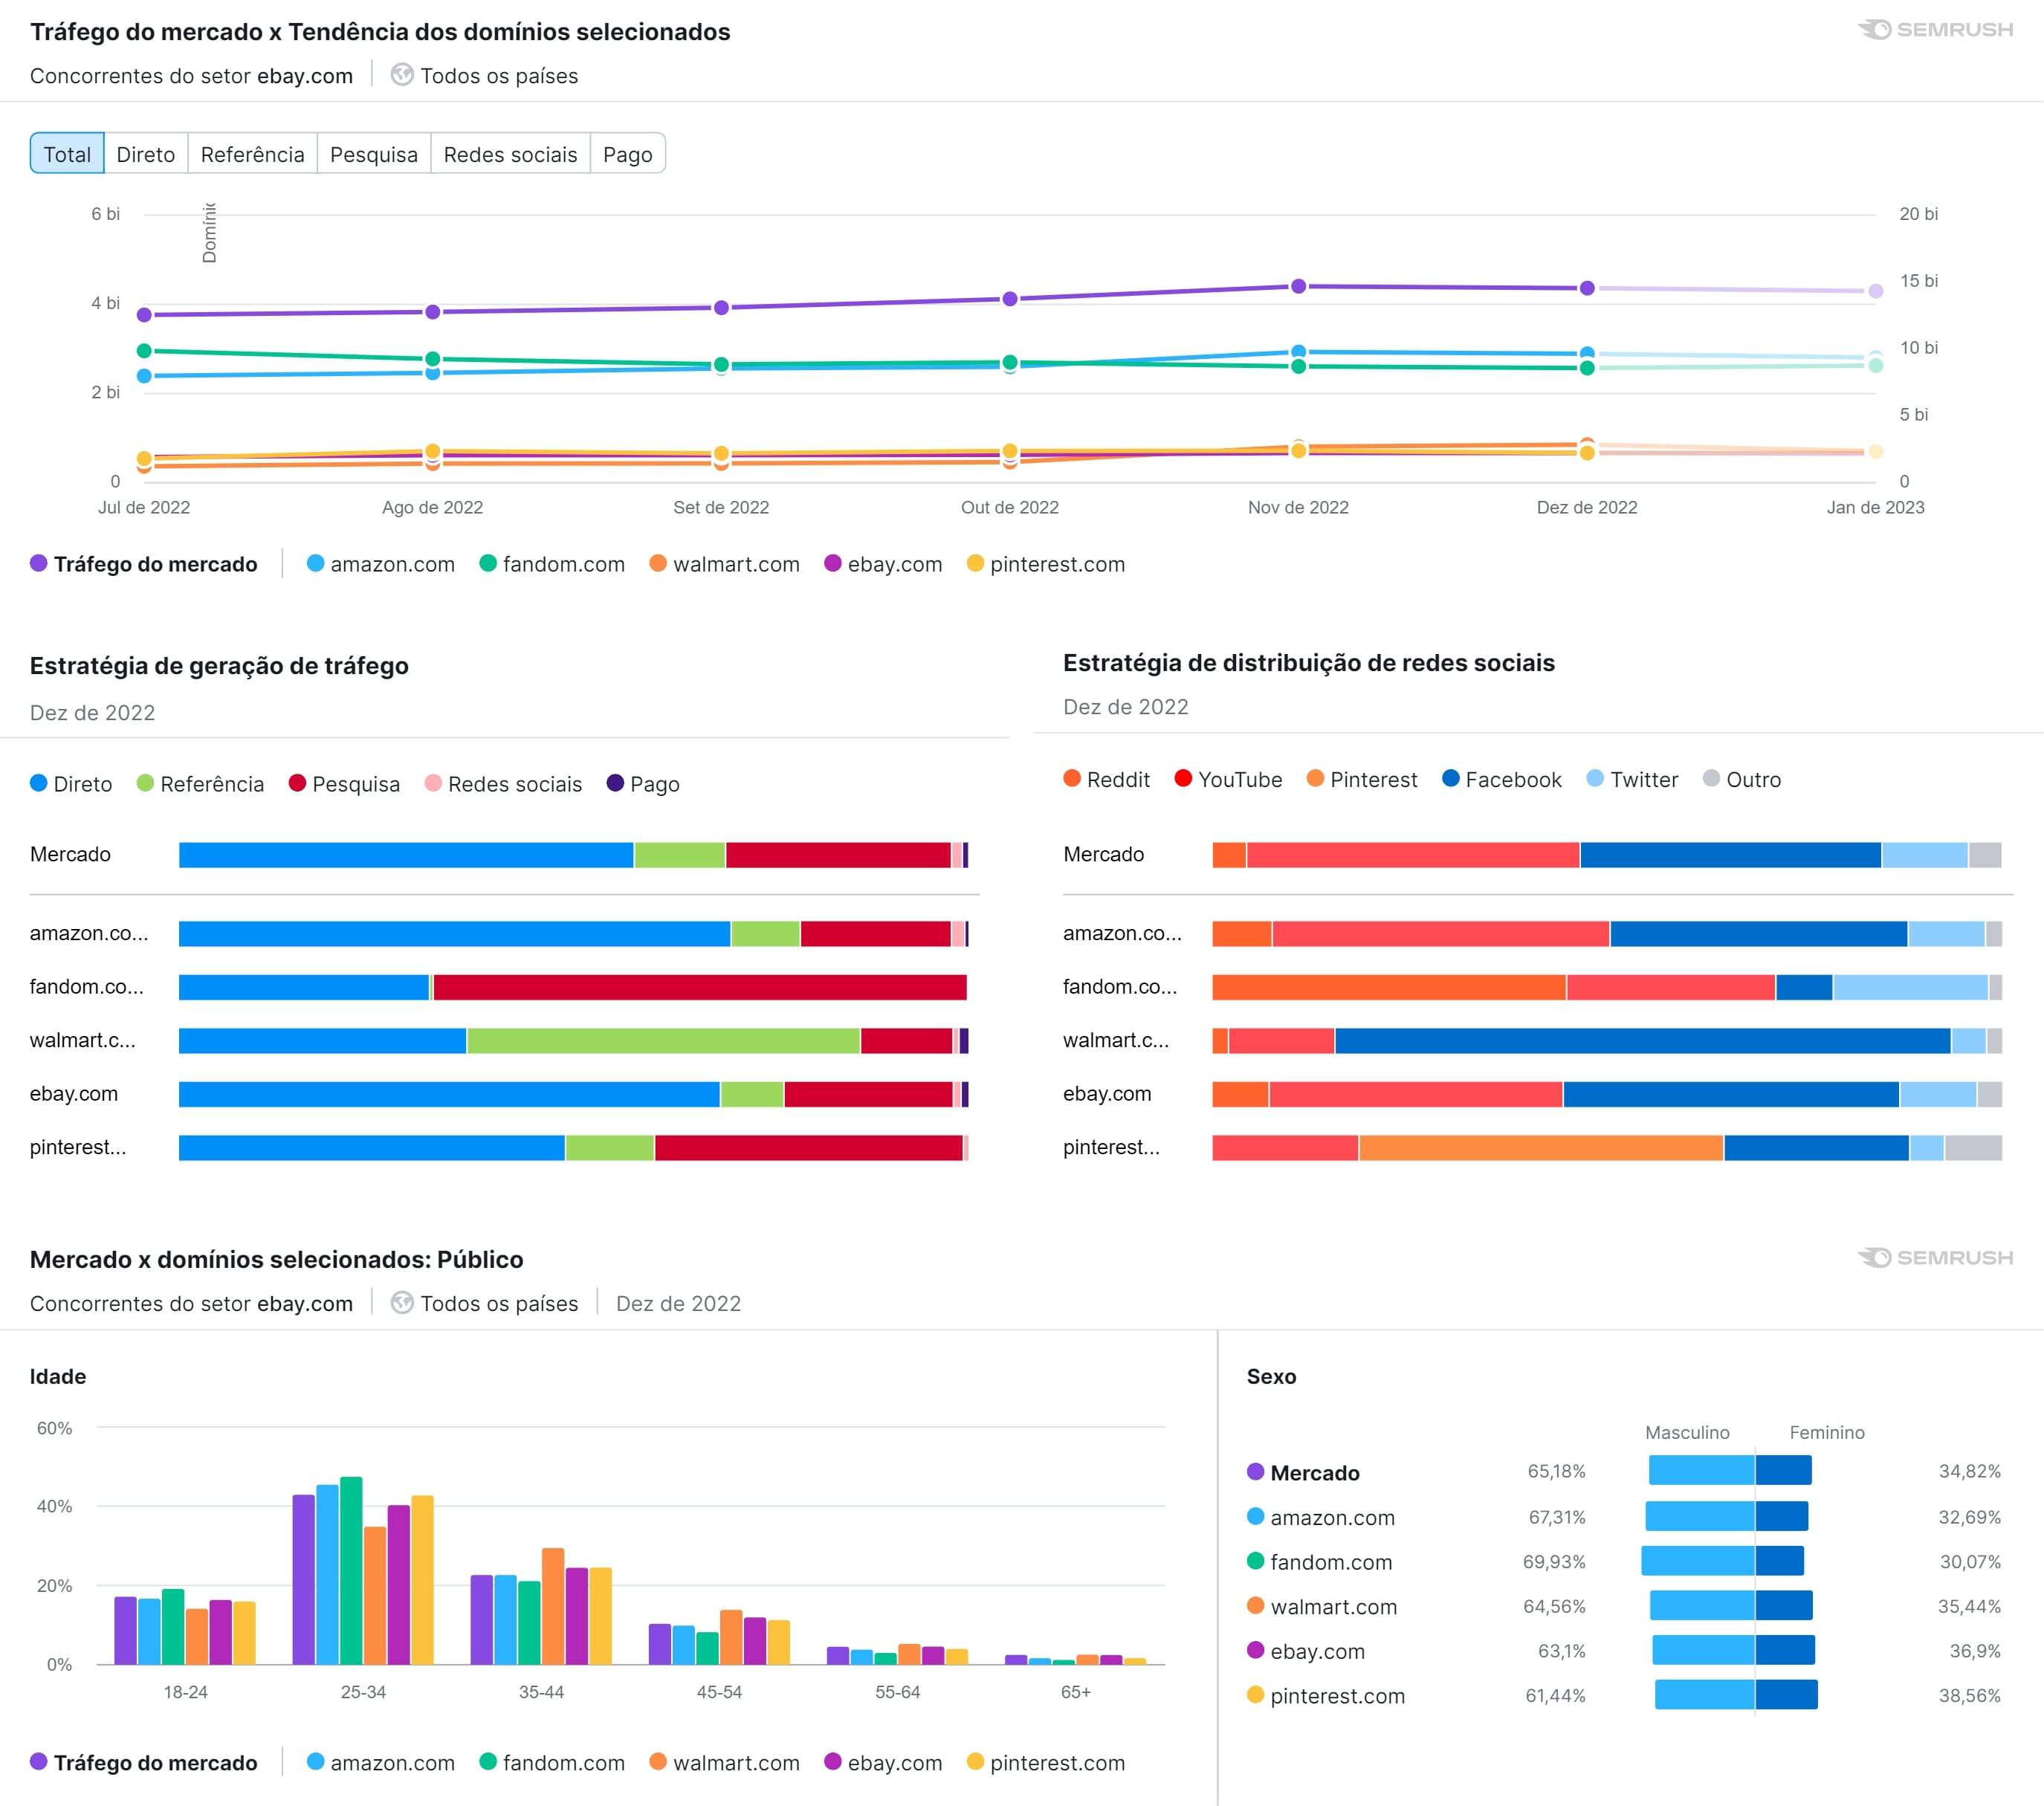Click the Reddit legend dot
2044x1806 pixels.
[1071, 779]
